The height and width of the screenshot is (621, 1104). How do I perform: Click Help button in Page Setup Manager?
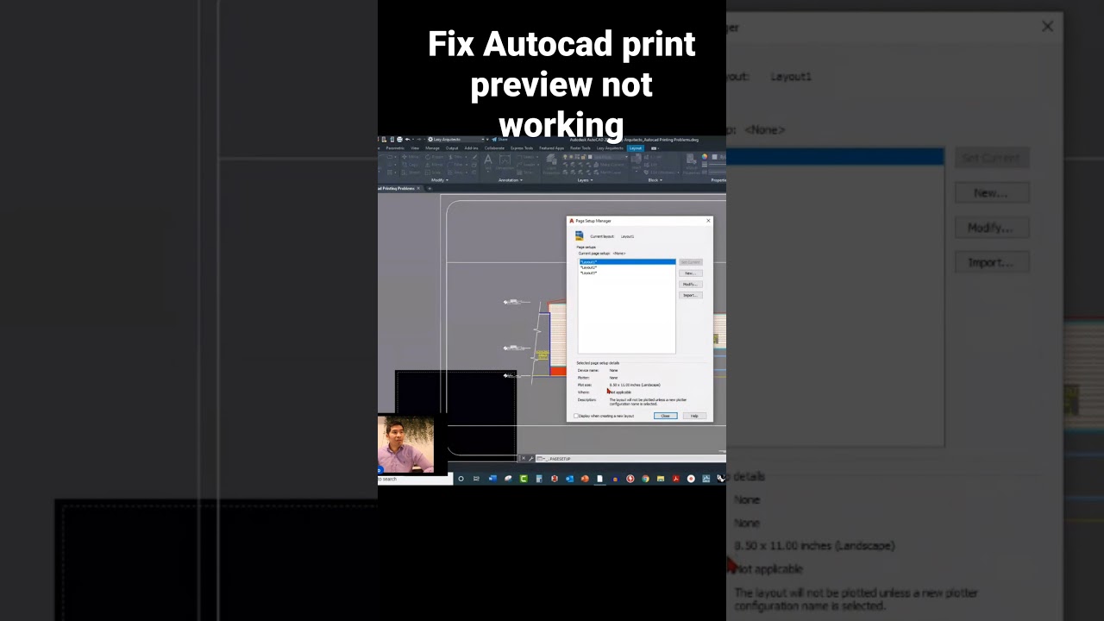(x=694, y=416)
